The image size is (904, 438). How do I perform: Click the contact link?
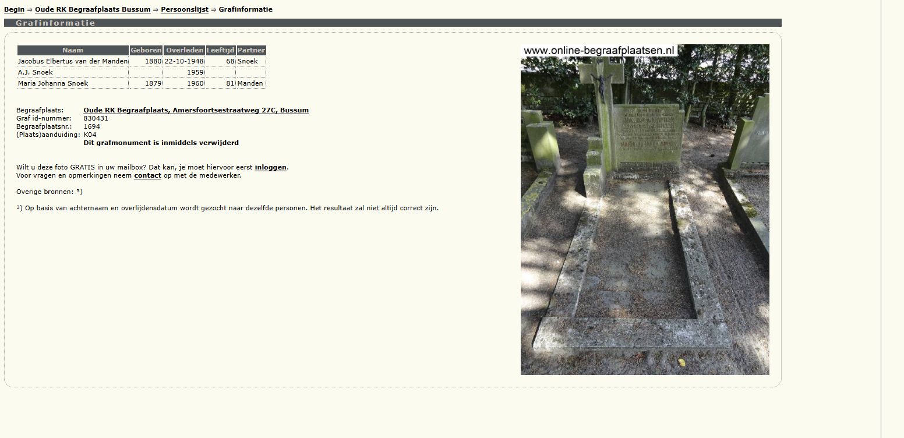[147, 175]
